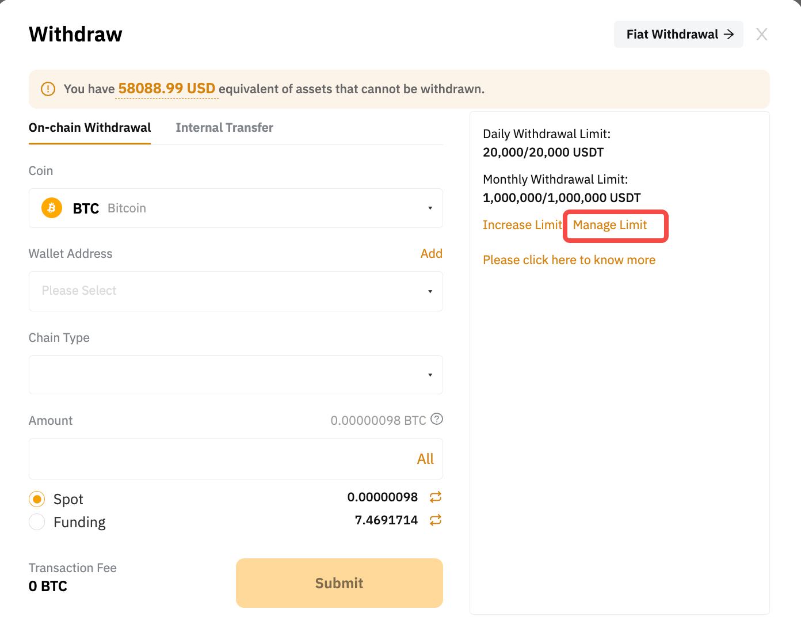This screenshot has width=801, height=632.
Task: Click the Add wallet address link
Action: (431, 254)
